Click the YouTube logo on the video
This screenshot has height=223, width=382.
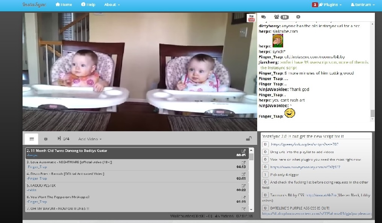click(x=251, y=18)
